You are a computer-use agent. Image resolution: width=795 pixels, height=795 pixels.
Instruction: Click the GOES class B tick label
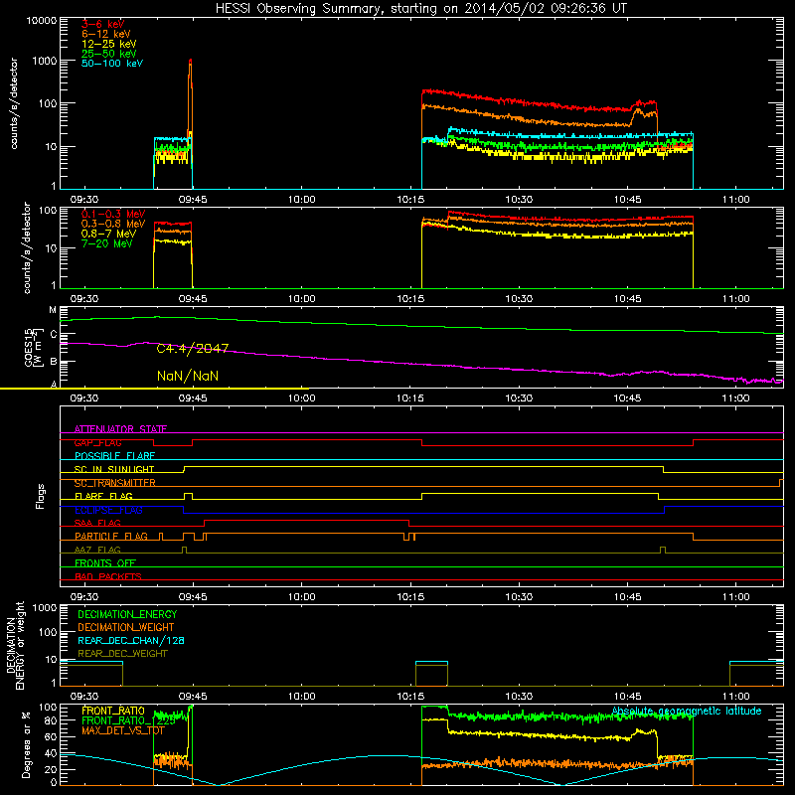53,362
